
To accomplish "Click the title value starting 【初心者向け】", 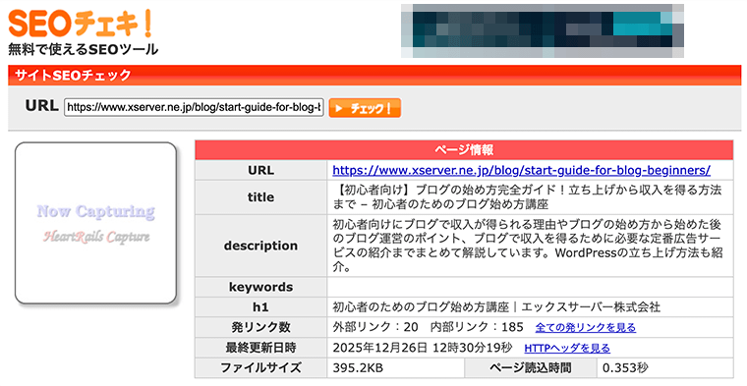I will pyautogui.click(x=527, y=197).
